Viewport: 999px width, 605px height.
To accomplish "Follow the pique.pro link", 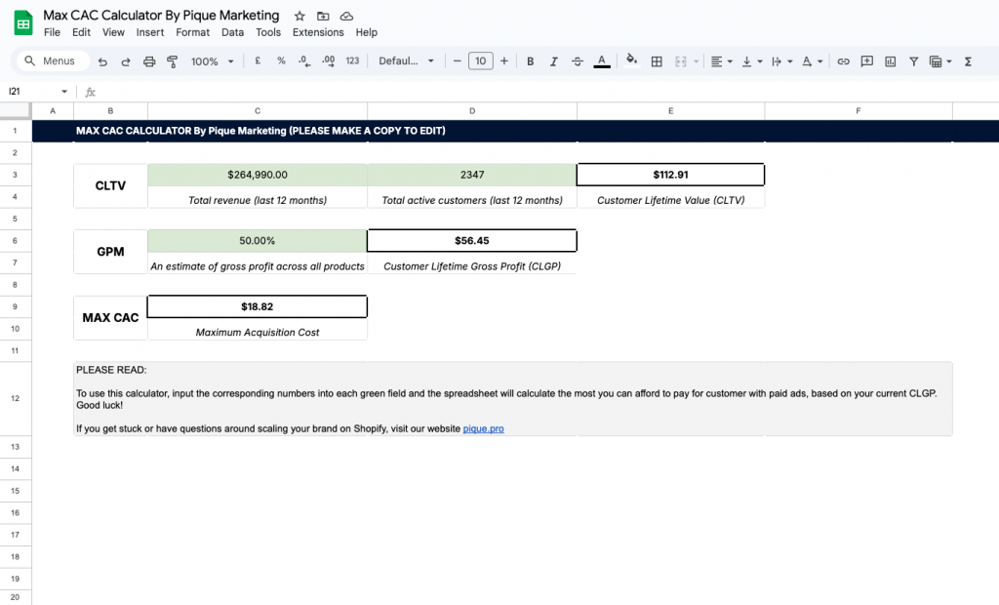I will click(x=483, y=428).
